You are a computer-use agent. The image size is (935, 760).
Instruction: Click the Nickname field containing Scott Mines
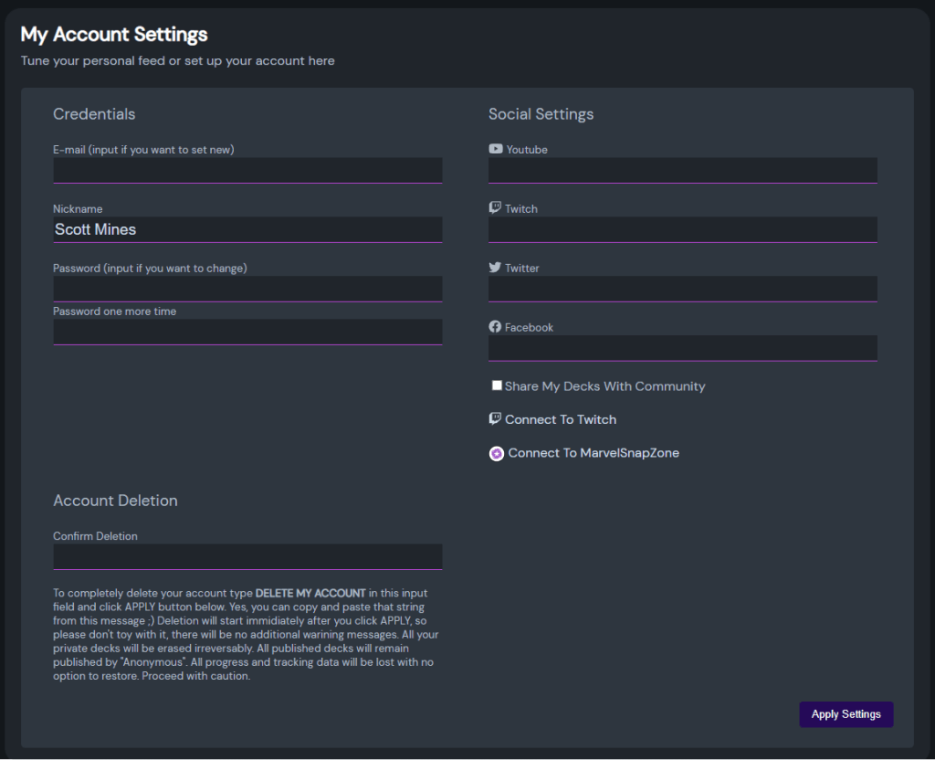coord(247,229)
